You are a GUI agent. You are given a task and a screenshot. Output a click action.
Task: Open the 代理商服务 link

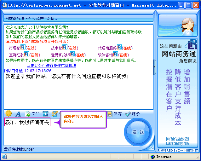(x=107, y=48)
